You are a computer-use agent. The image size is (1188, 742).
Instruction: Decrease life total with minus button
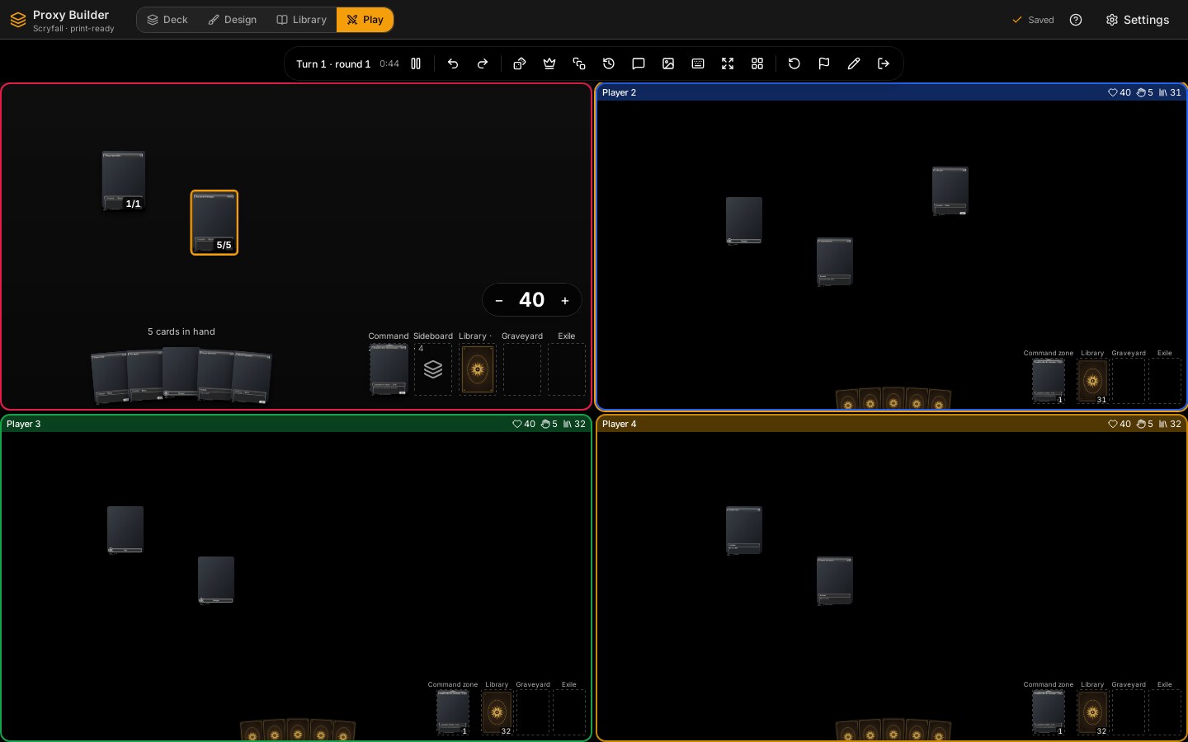point(499,300)
